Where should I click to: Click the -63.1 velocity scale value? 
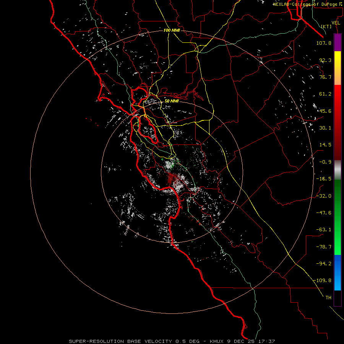(x=324, y=230)
